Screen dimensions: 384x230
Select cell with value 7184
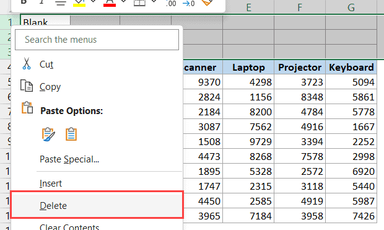[248, 216]
